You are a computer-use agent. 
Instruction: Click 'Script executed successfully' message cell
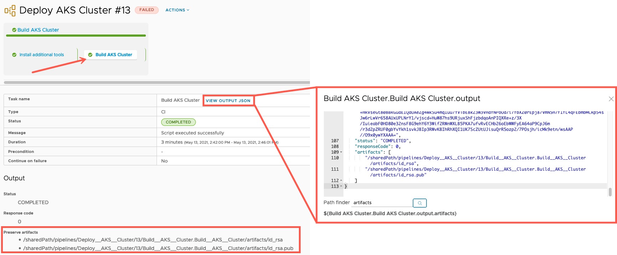[x=193, y=133]
